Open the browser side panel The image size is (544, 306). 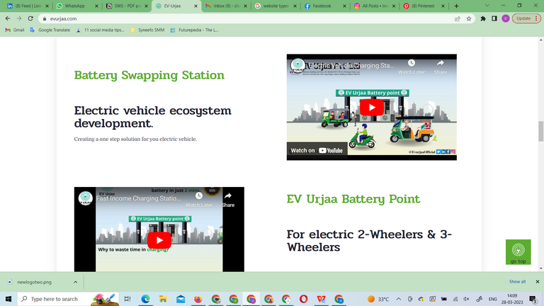coord(494,18)
